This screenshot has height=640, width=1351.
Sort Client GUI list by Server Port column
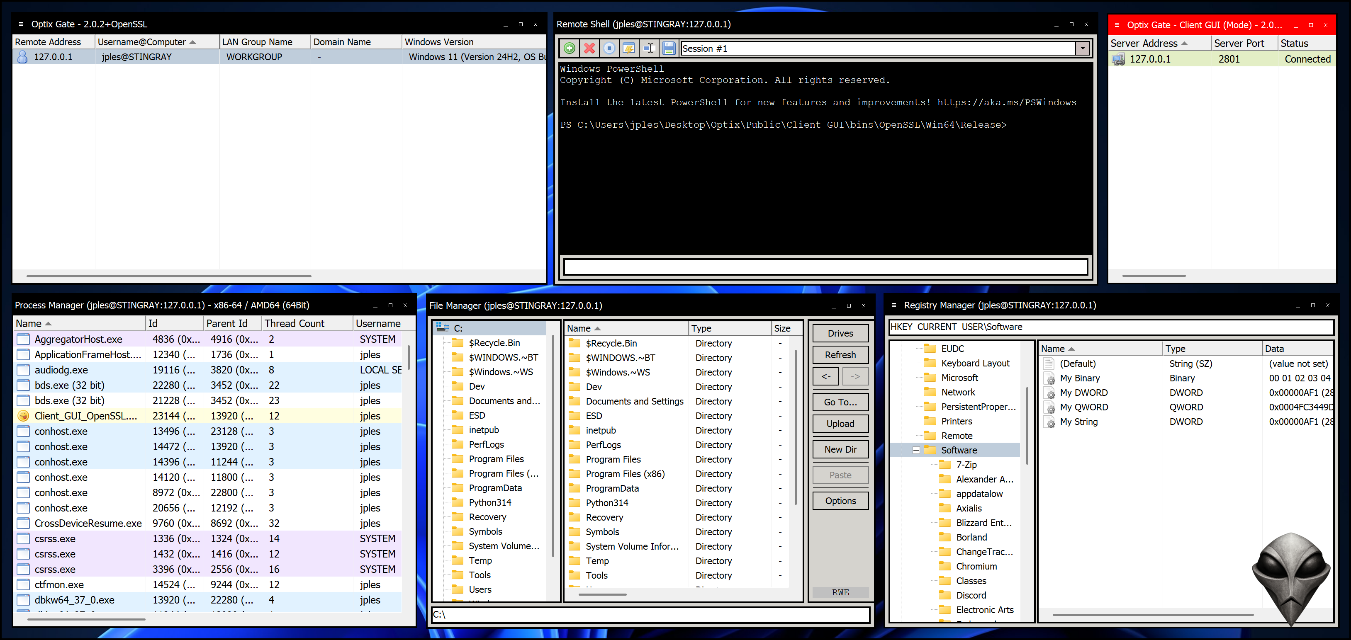pos(1244,44)
